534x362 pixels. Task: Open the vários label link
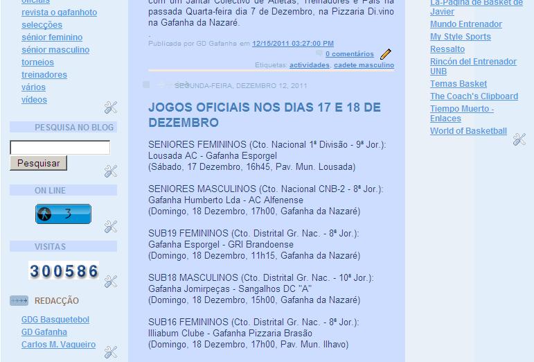(33, 87)
